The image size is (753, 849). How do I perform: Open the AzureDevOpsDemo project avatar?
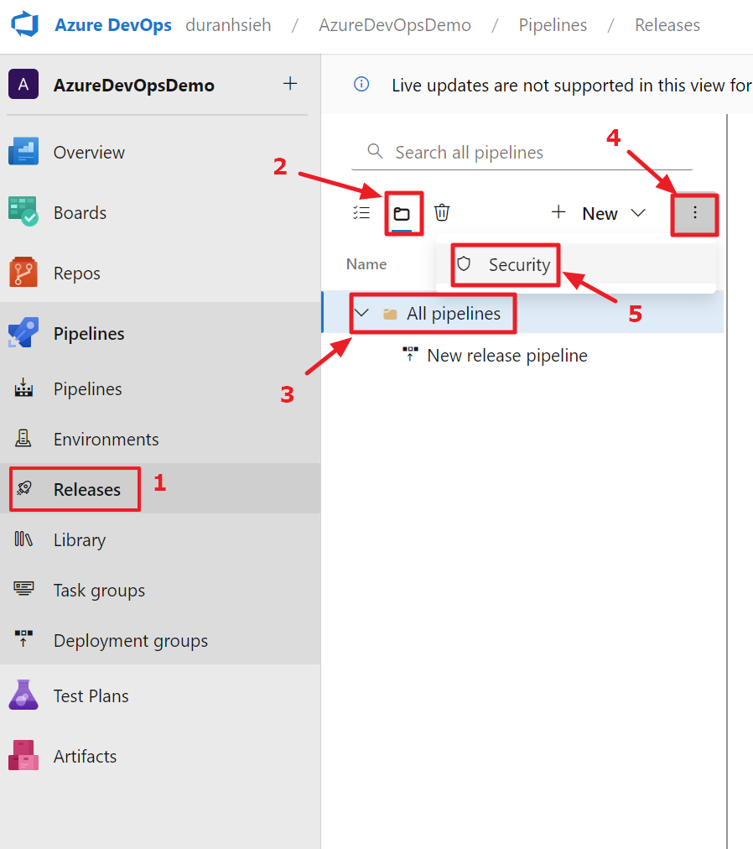[x=23, y=85]
